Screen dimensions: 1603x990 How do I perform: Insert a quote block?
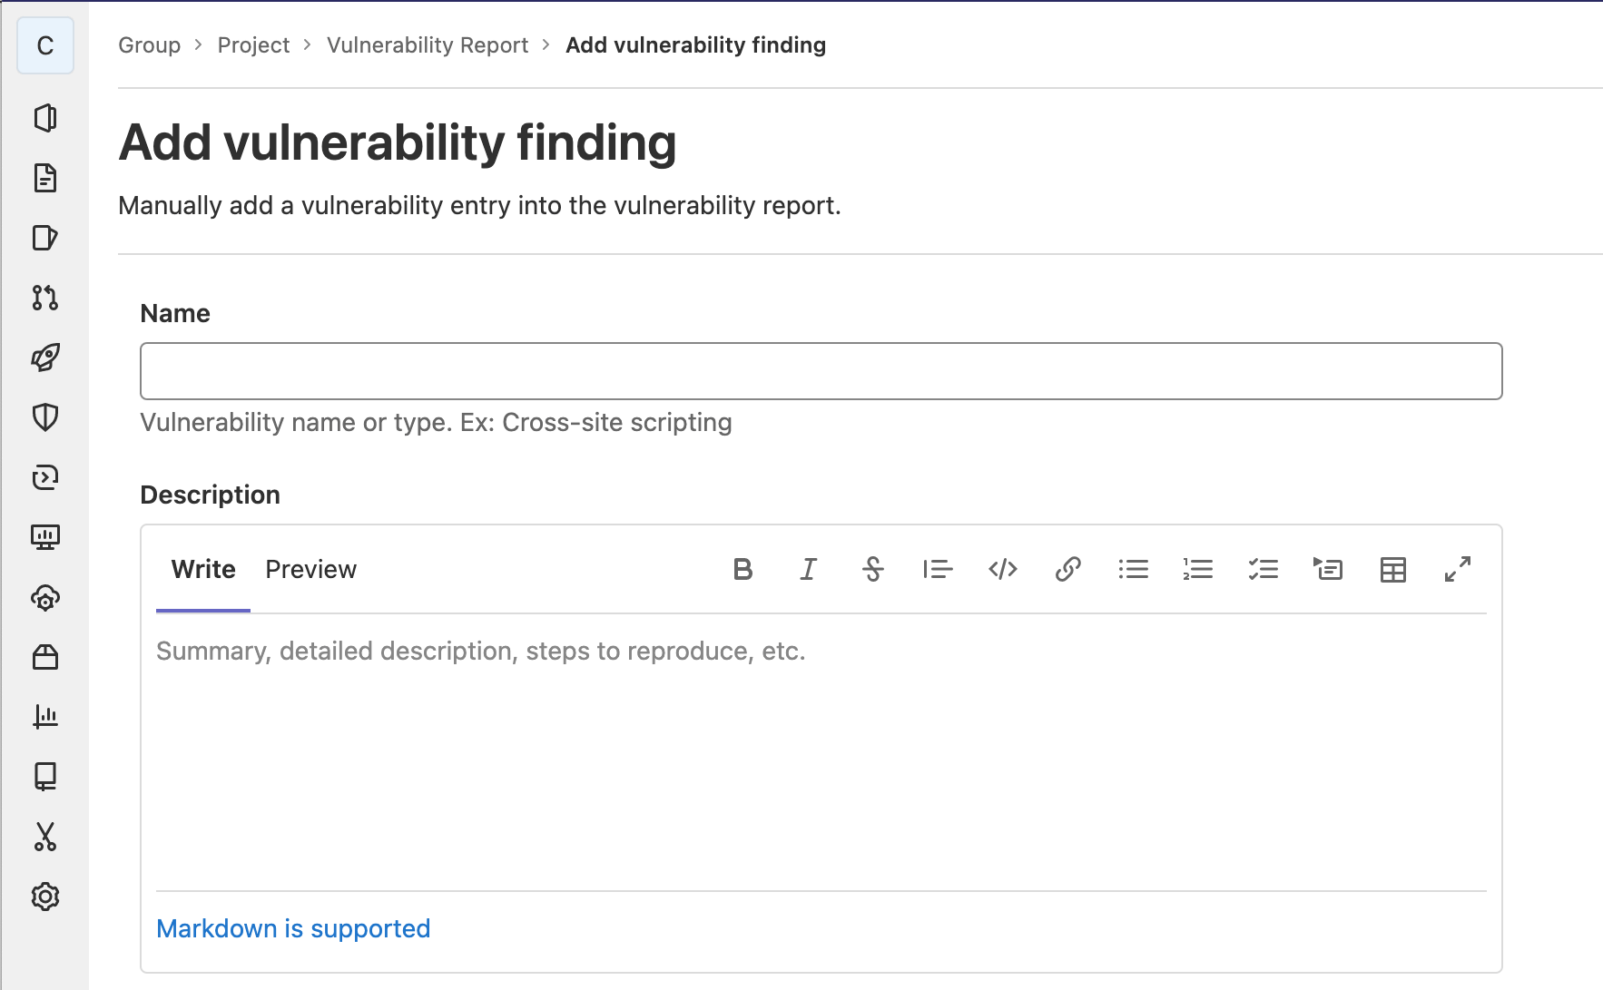(x=938, y=570)
